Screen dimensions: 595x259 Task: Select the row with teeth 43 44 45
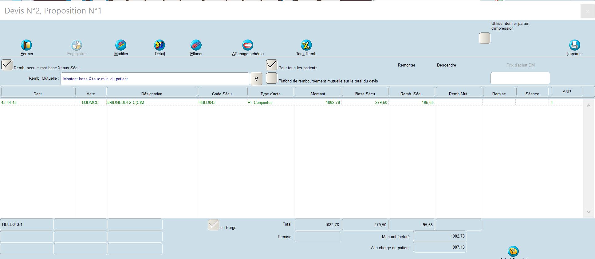coord(291,102)
